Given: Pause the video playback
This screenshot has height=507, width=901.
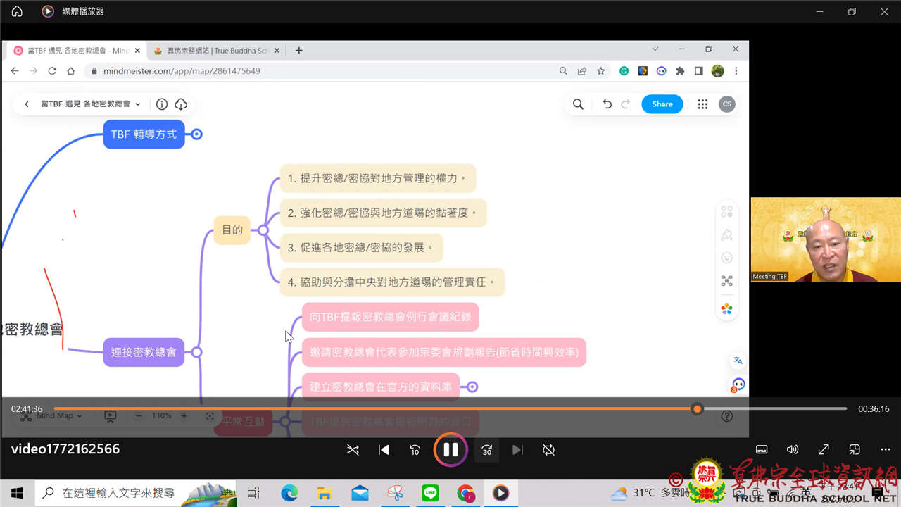Looking at the screenshot, I should (450, 450).
